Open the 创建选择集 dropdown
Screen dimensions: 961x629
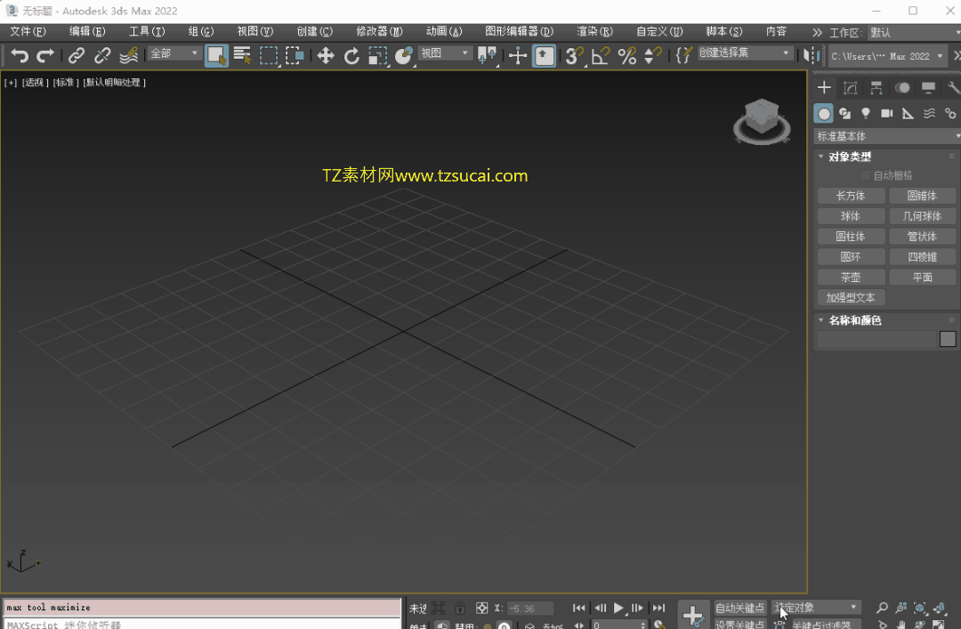(x=745, y=53)
